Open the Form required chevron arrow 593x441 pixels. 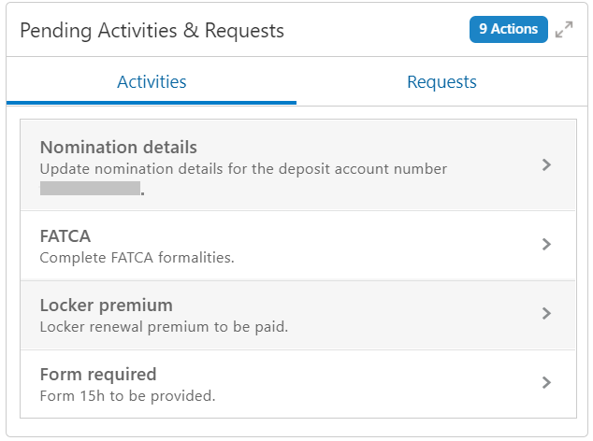(x=547, y=383)
